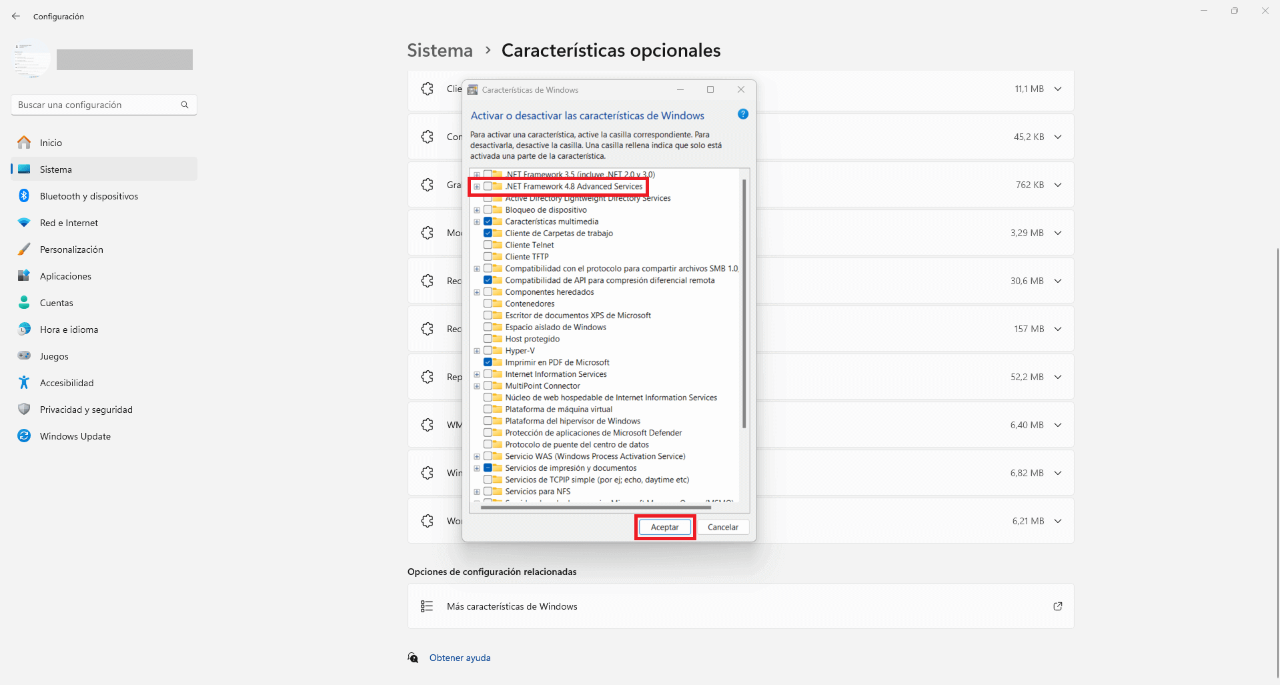
Task: Click the Más características de Windows list icon
Action: pos(427,606)
